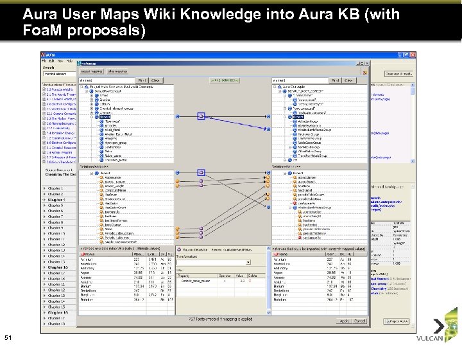Select Lanthanides in the left tree
462x347 pixels.
(112, 147)
